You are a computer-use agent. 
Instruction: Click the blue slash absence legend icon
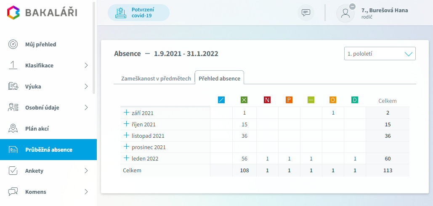pyautogui.click(x=221, y=100)
